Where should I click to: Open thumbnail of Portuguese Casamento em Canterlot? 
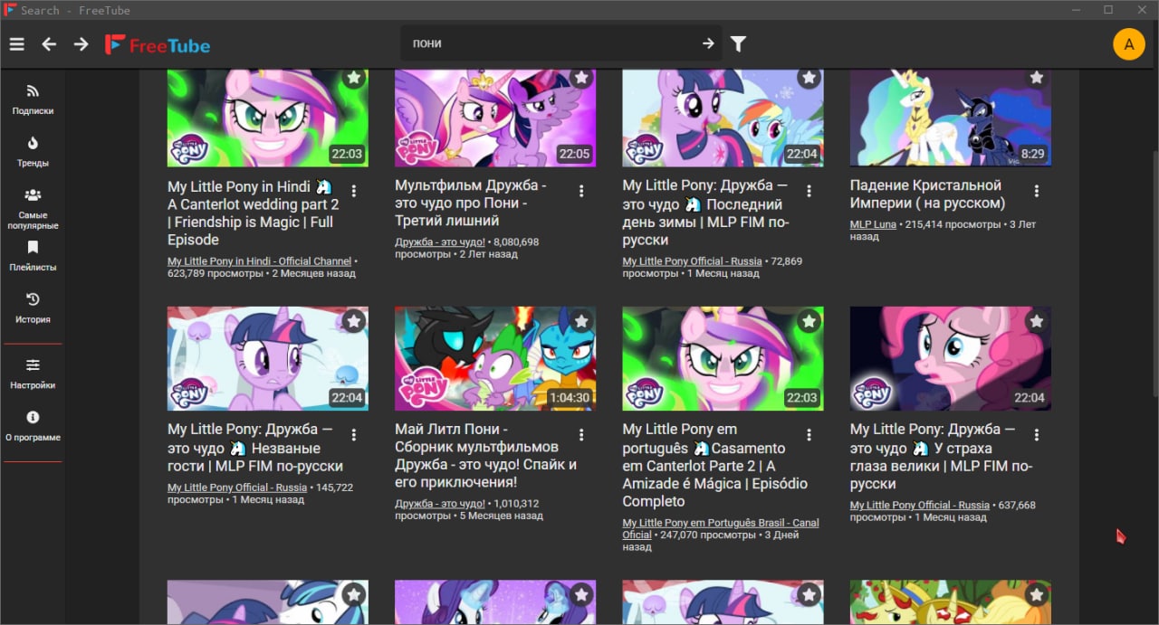[723, 359]
